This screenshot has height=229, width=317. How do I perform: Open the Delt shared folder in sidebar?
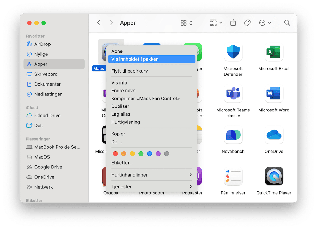[54, 125]
